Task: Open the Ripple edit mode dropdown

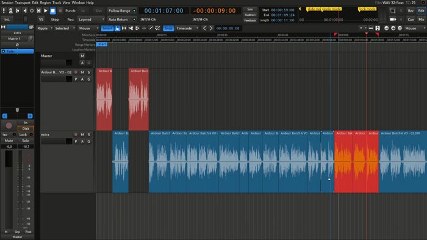Action: (45, 28)
